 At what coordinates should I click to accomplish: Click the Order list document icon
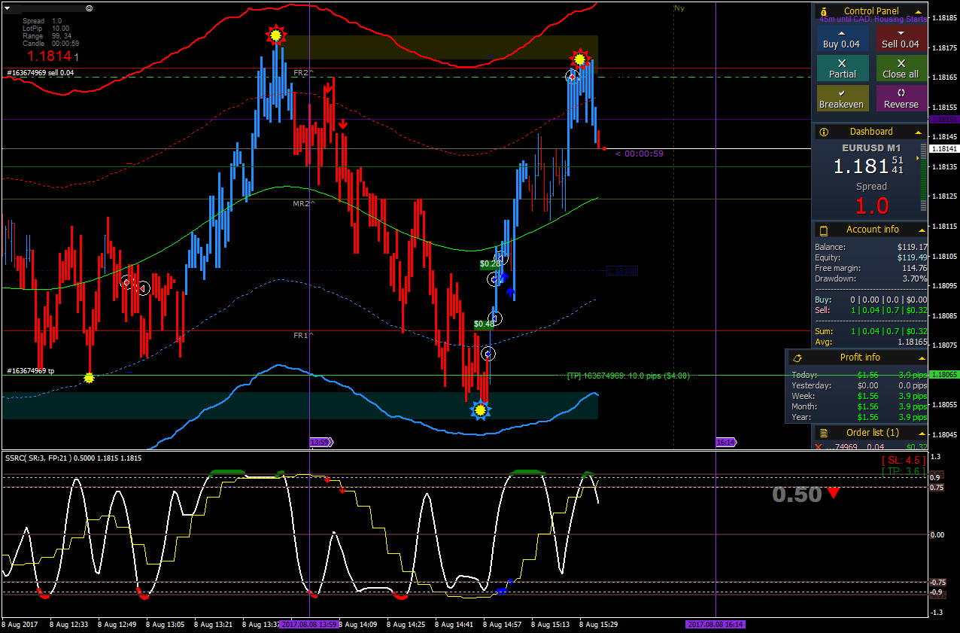[825, 433]
